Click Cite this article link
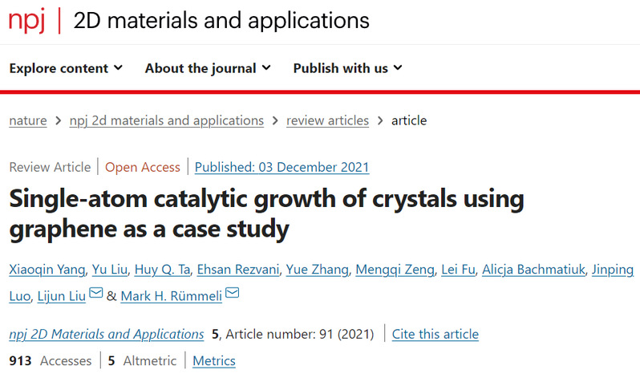The image size is (640, 382). [435, 334]
